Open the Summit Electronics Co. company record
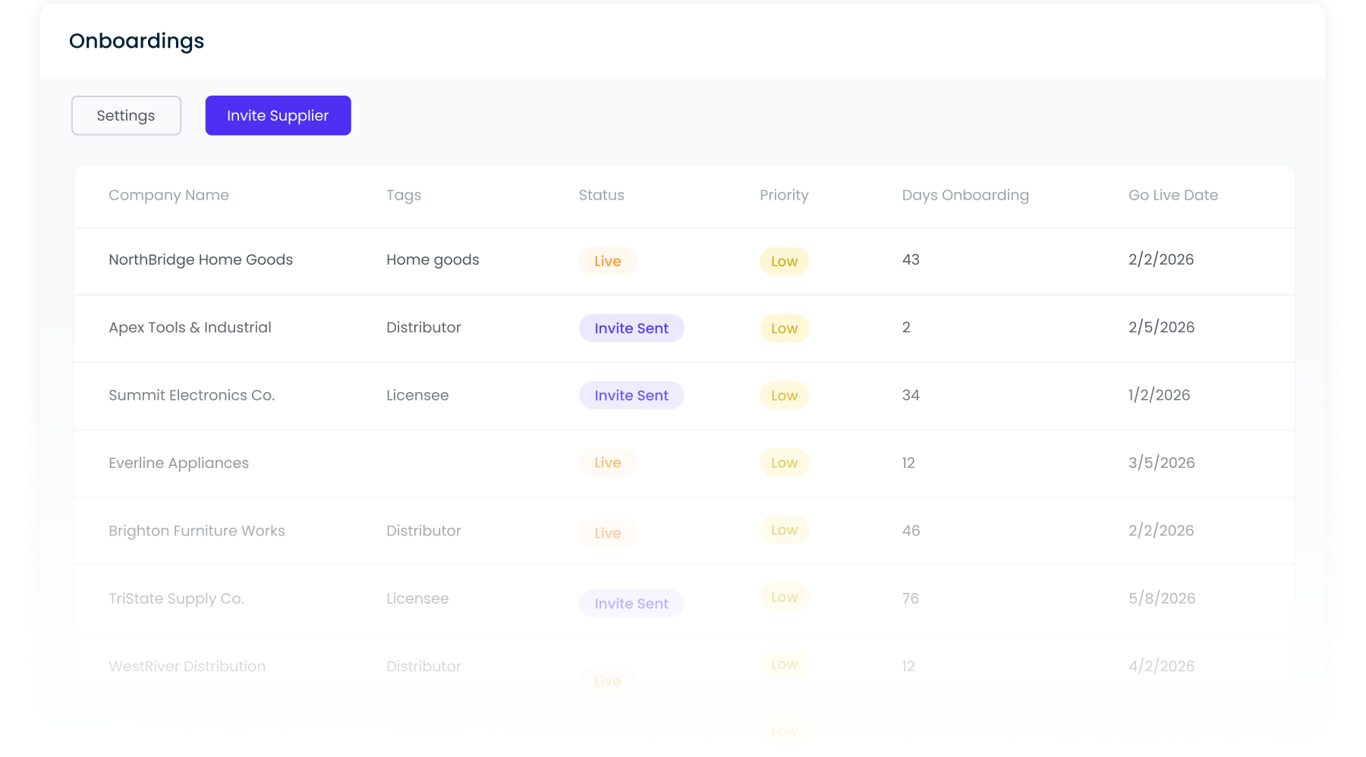This screenshot has width=1366, height=757. (191, 395)
